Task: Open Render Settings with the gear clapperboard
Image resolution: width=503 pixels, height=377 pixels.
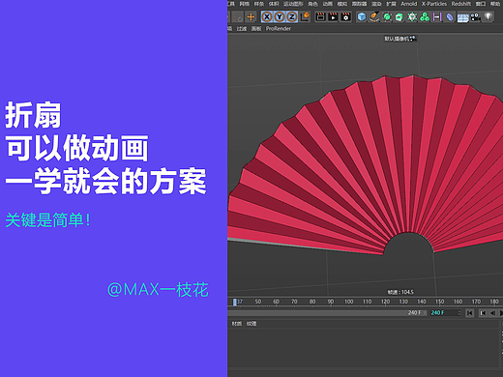Action: coord(346,16)
